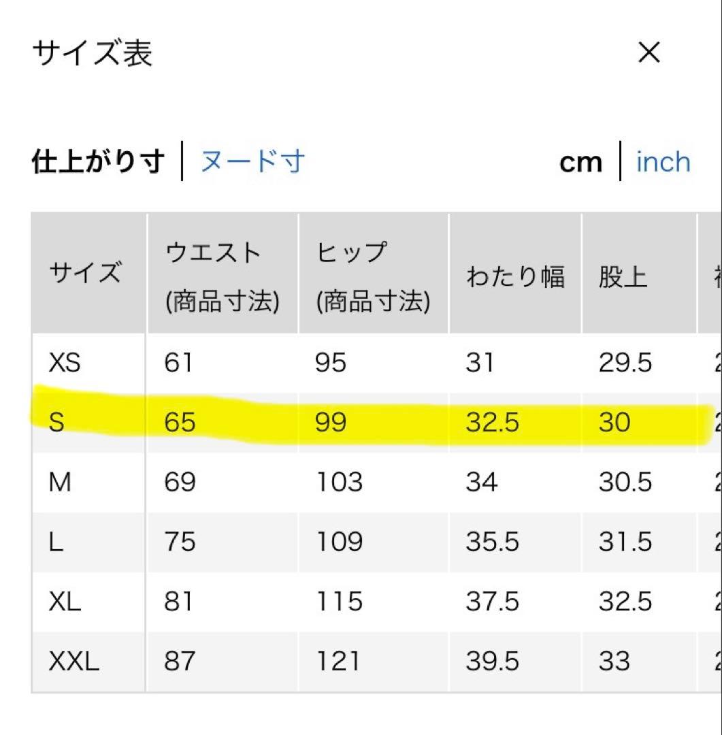Select the XS size row

pyautogui.click(x=376, y=363)
